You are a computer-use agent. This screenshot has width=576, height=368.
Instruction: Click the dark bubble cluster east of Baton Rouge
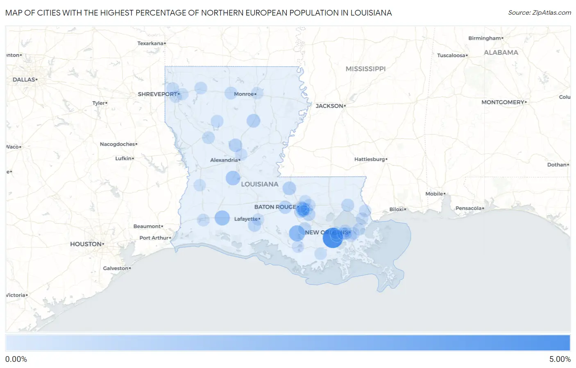(303, 210)
